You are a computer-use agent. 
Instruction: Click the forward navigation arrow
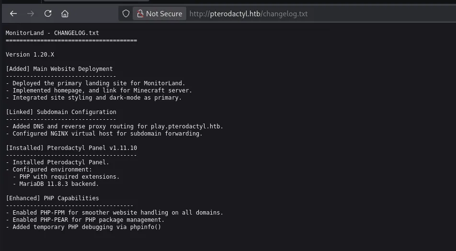point(31,14)
